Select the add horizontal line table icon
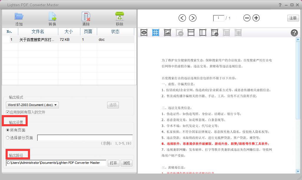 click(x=191, y=33)
